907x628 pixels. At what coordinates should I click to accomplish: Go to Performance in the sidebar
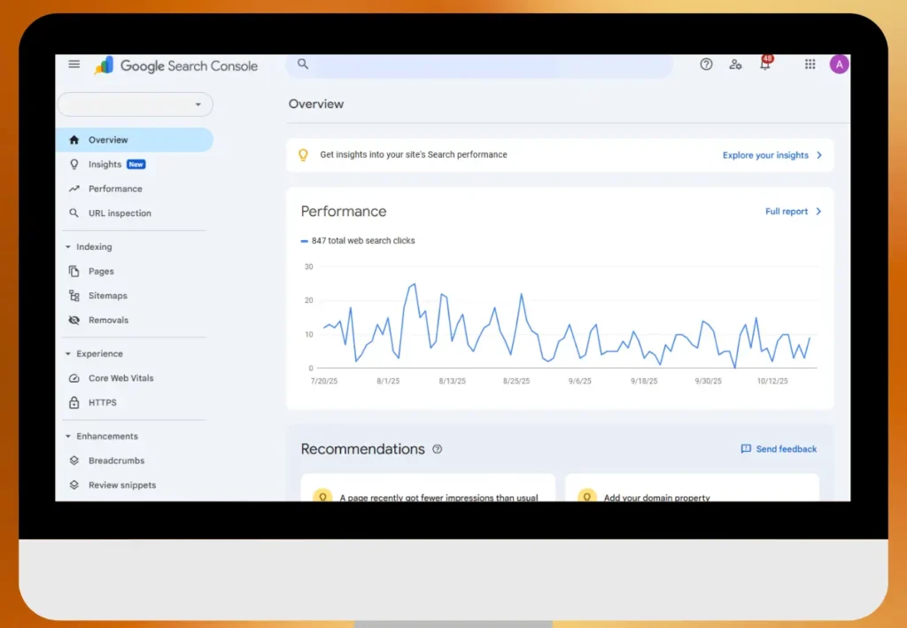(x=114, y=189)
